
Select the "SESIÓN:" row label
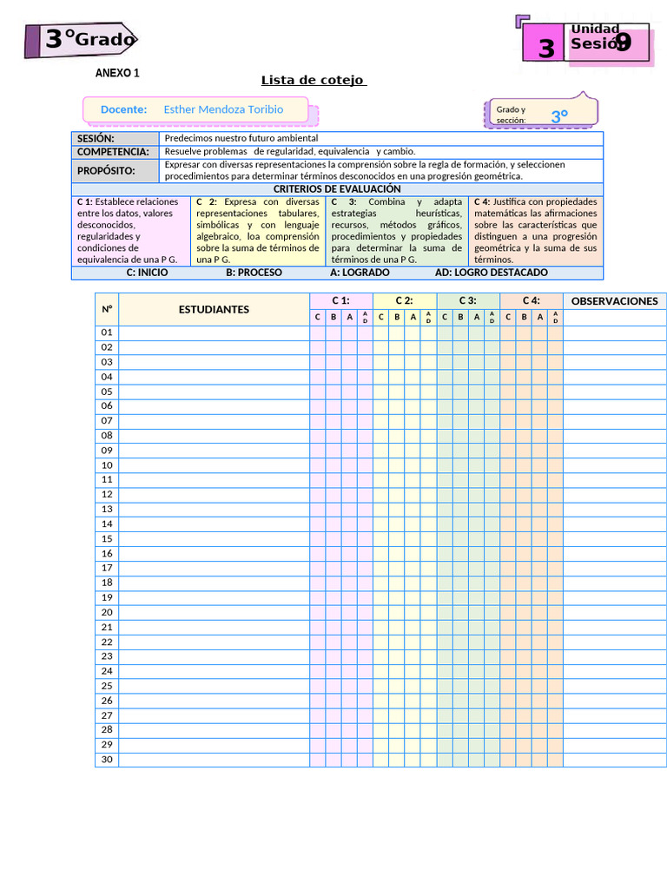[x=116, y=139]
